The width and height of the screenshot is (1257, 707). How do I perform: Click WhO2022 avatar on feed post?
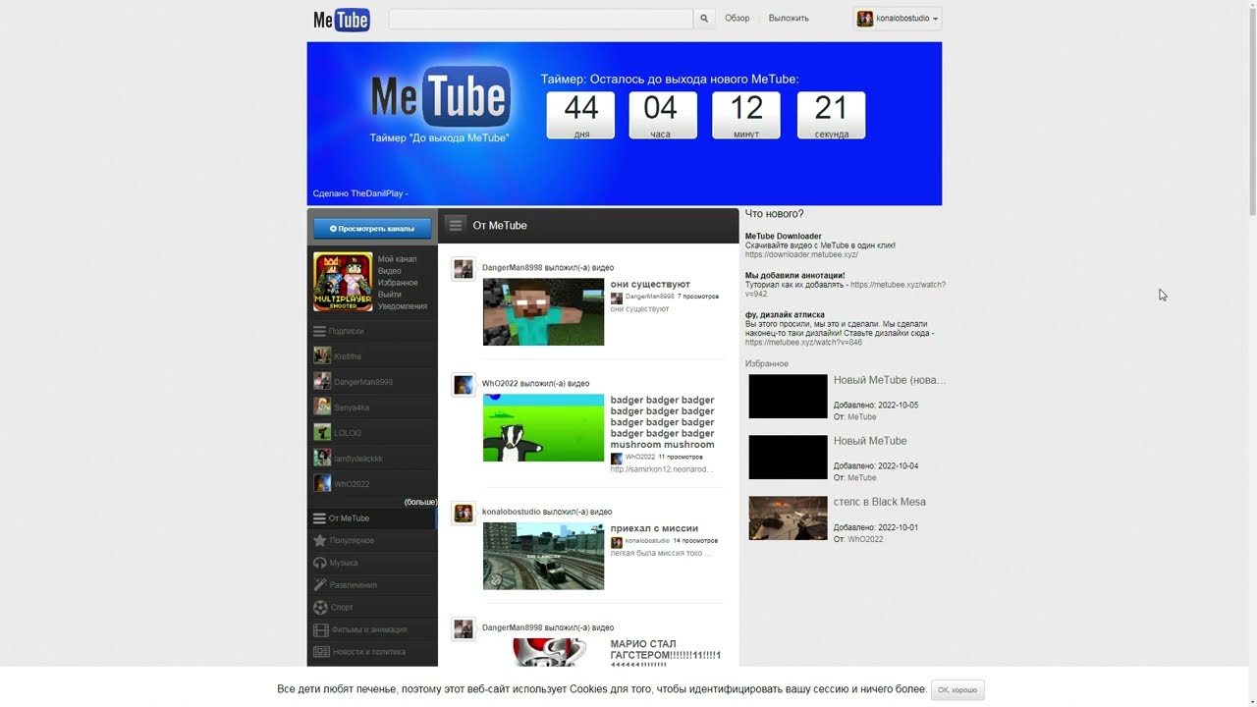coord(464,385)
